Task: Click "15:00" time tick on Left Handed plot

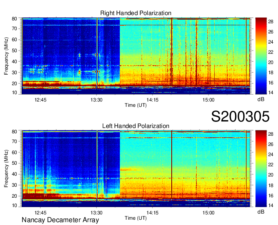Action: 208,213
